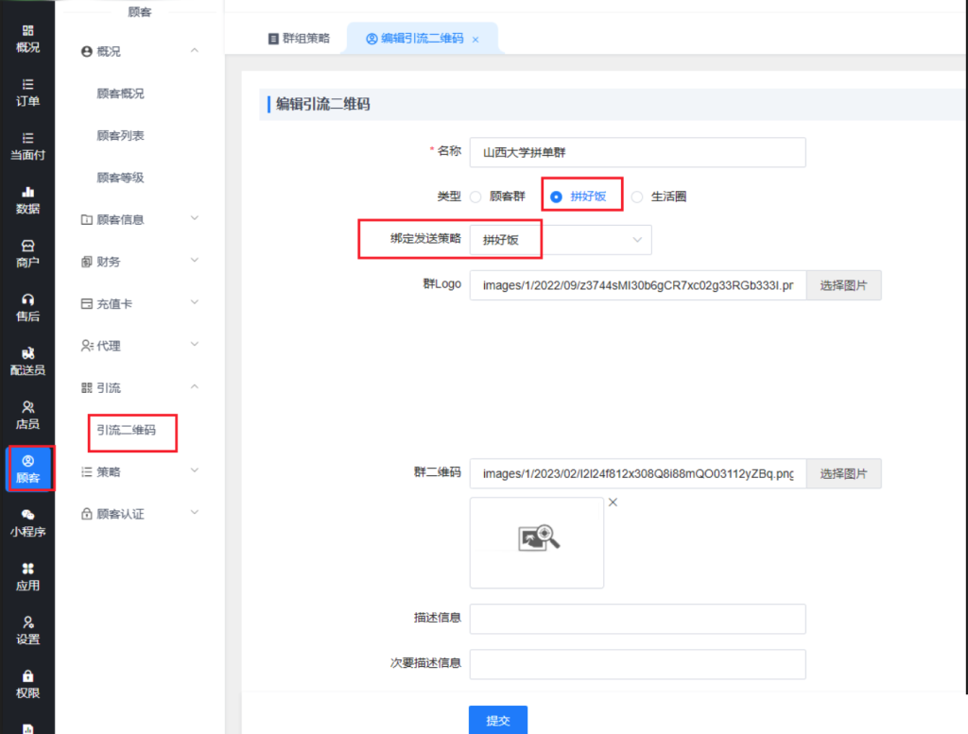The image size is (968, 734).
Task: Switch to the 群组策略 tab
Action: pos(298,39)
